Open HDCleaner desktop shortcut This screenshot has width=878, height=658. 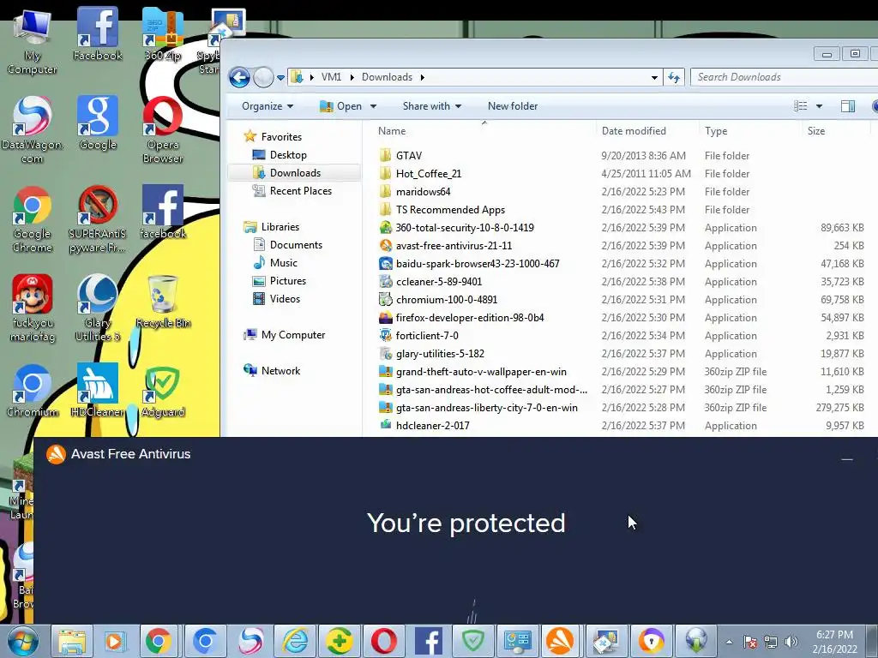pos(98,391)
